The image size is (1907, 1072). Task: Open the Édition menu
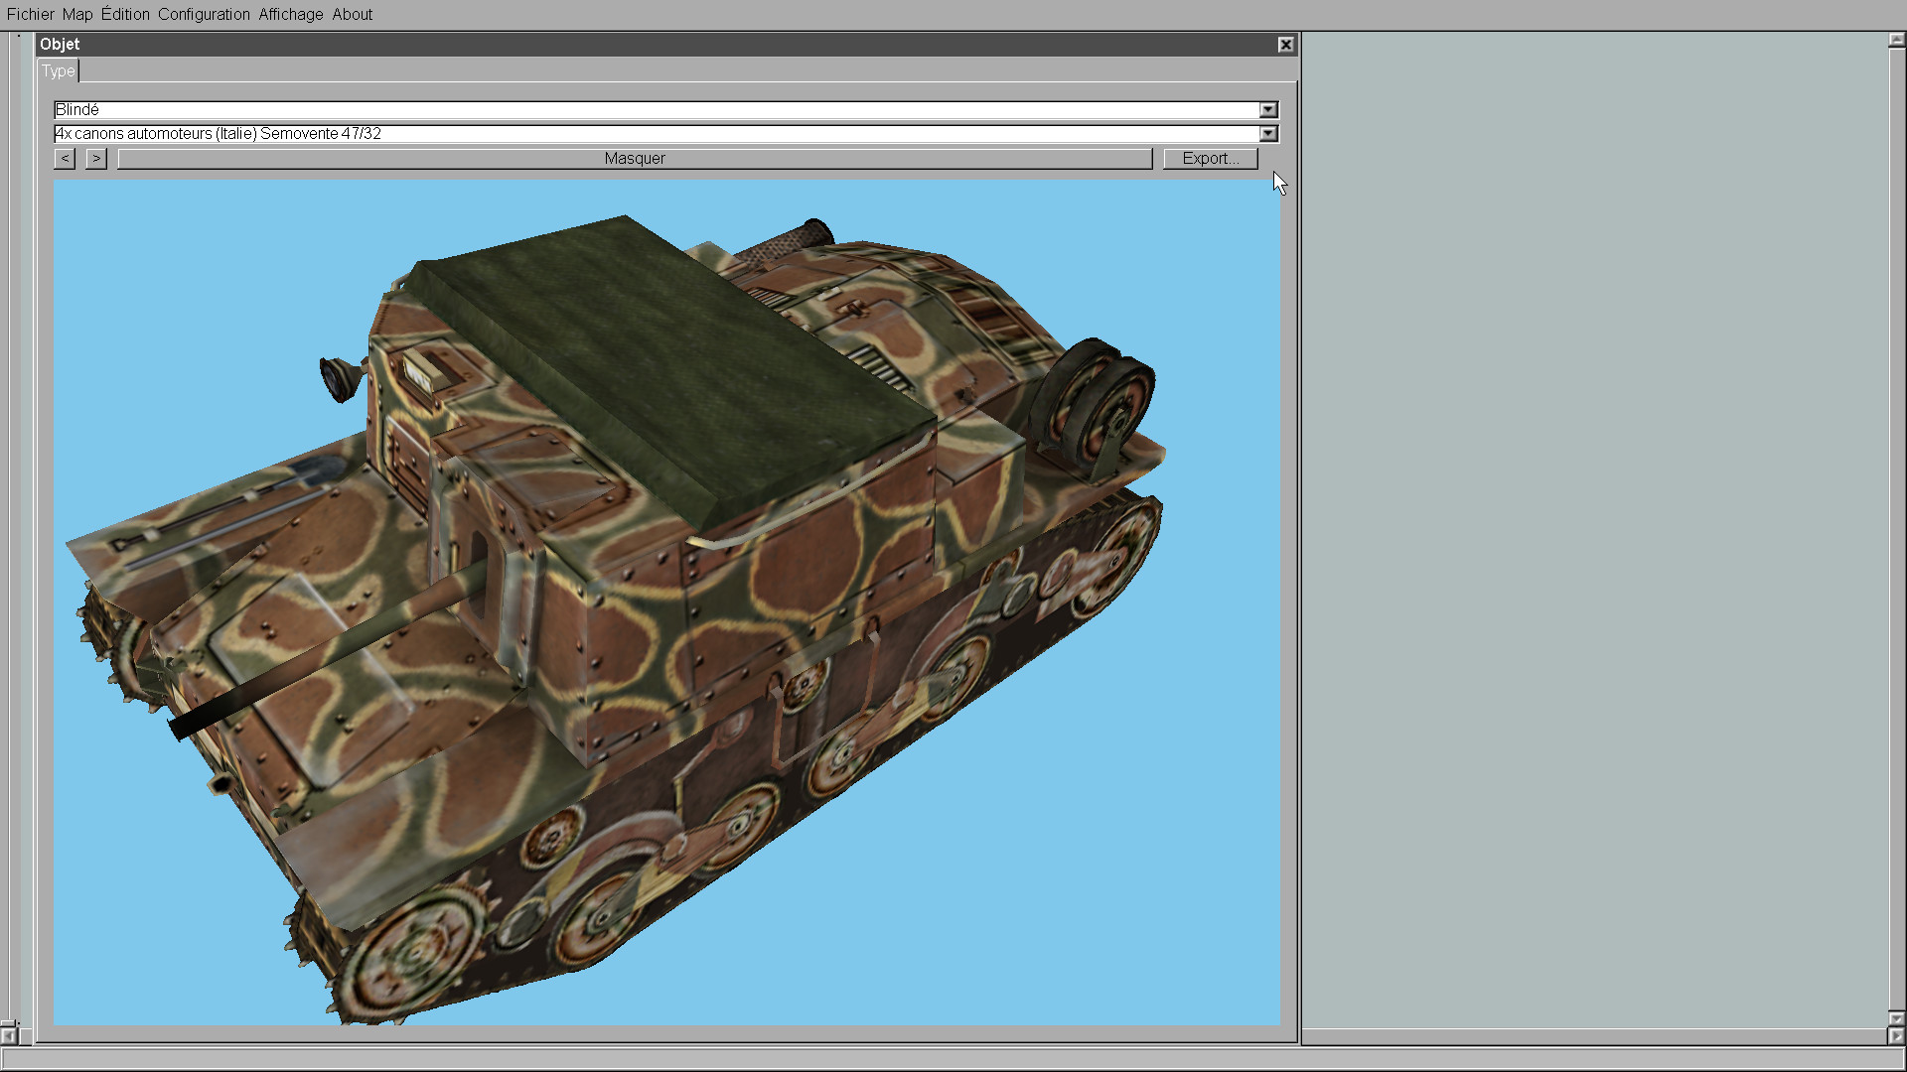click(125, 14)
